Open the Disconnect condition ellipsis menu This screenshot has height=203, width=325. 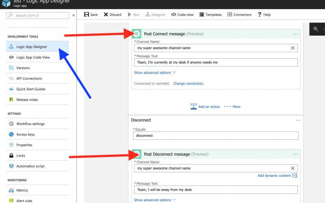click(298, 120)
